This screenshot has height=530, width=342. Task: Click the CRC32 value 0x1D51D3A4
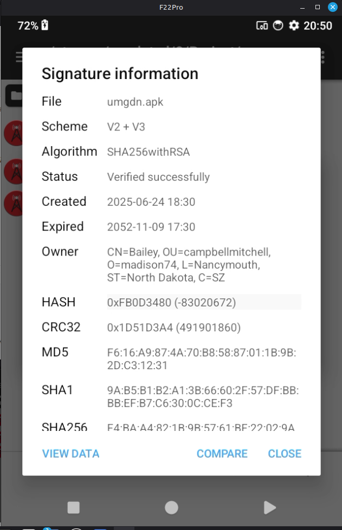click(x=174, y=328)
